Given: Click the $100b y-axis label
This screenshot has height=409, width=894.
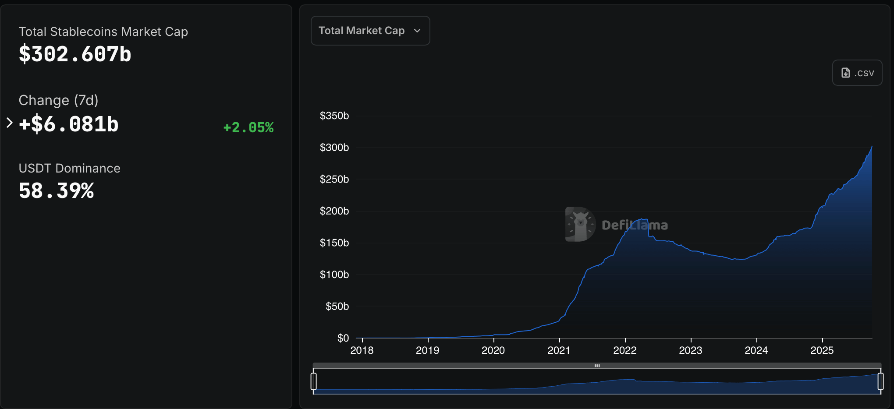Looking at the screenshot, I should [334, 275].
